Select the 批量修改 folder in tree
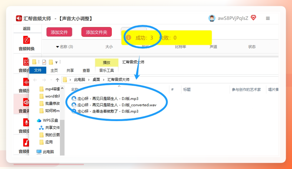Viewport: 292px width, 169px height. [49, 104]
